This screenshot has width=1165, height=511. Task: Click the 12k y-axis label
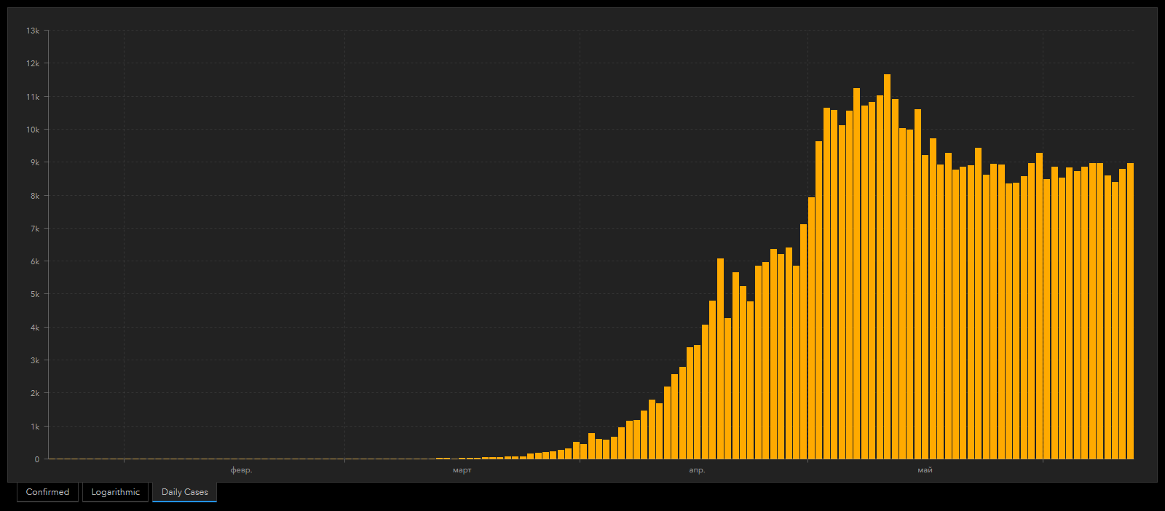point(33,64)
